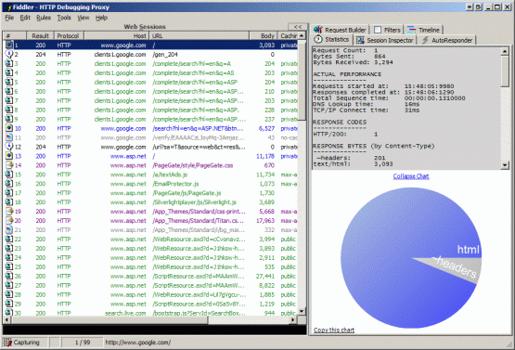The width and height of the screenshot is (515, 350).
Task: Click the script icon of session 3
Action: [9, 63]
